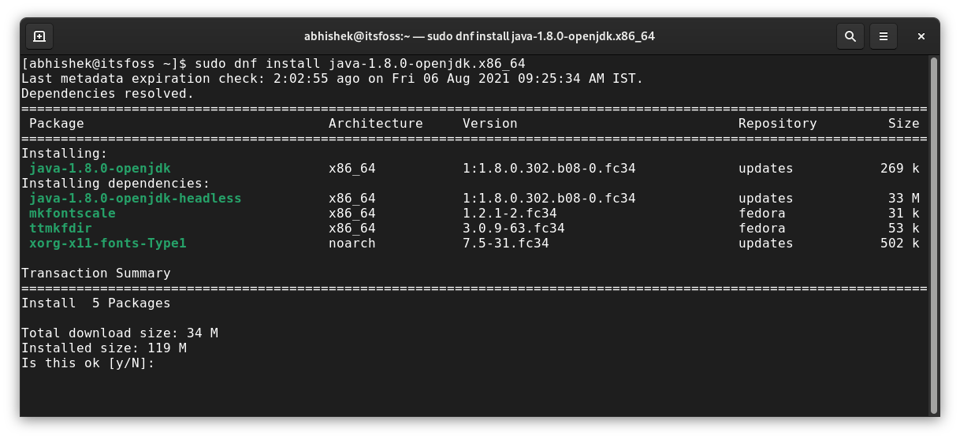Open a new terminal tab icon

point(39,36)
